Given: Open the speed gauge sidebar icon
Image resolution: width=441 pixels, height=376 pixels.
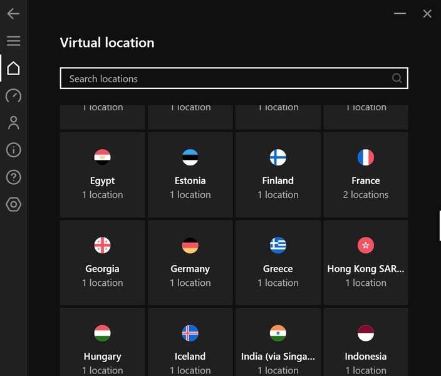Looking at the screenshot, I should 13,95.
